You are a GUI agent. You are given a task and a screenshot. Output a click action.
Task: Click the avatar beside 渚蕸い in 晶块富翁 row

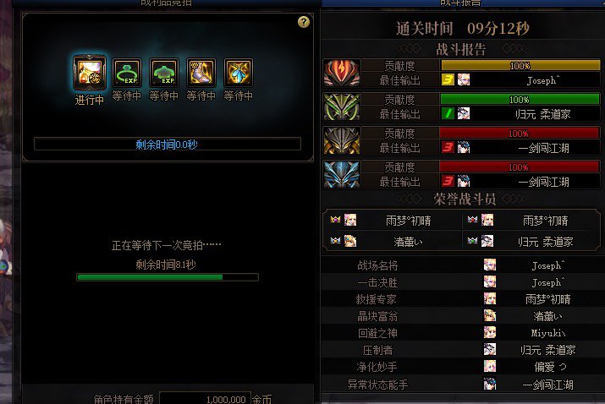[490, 315]
